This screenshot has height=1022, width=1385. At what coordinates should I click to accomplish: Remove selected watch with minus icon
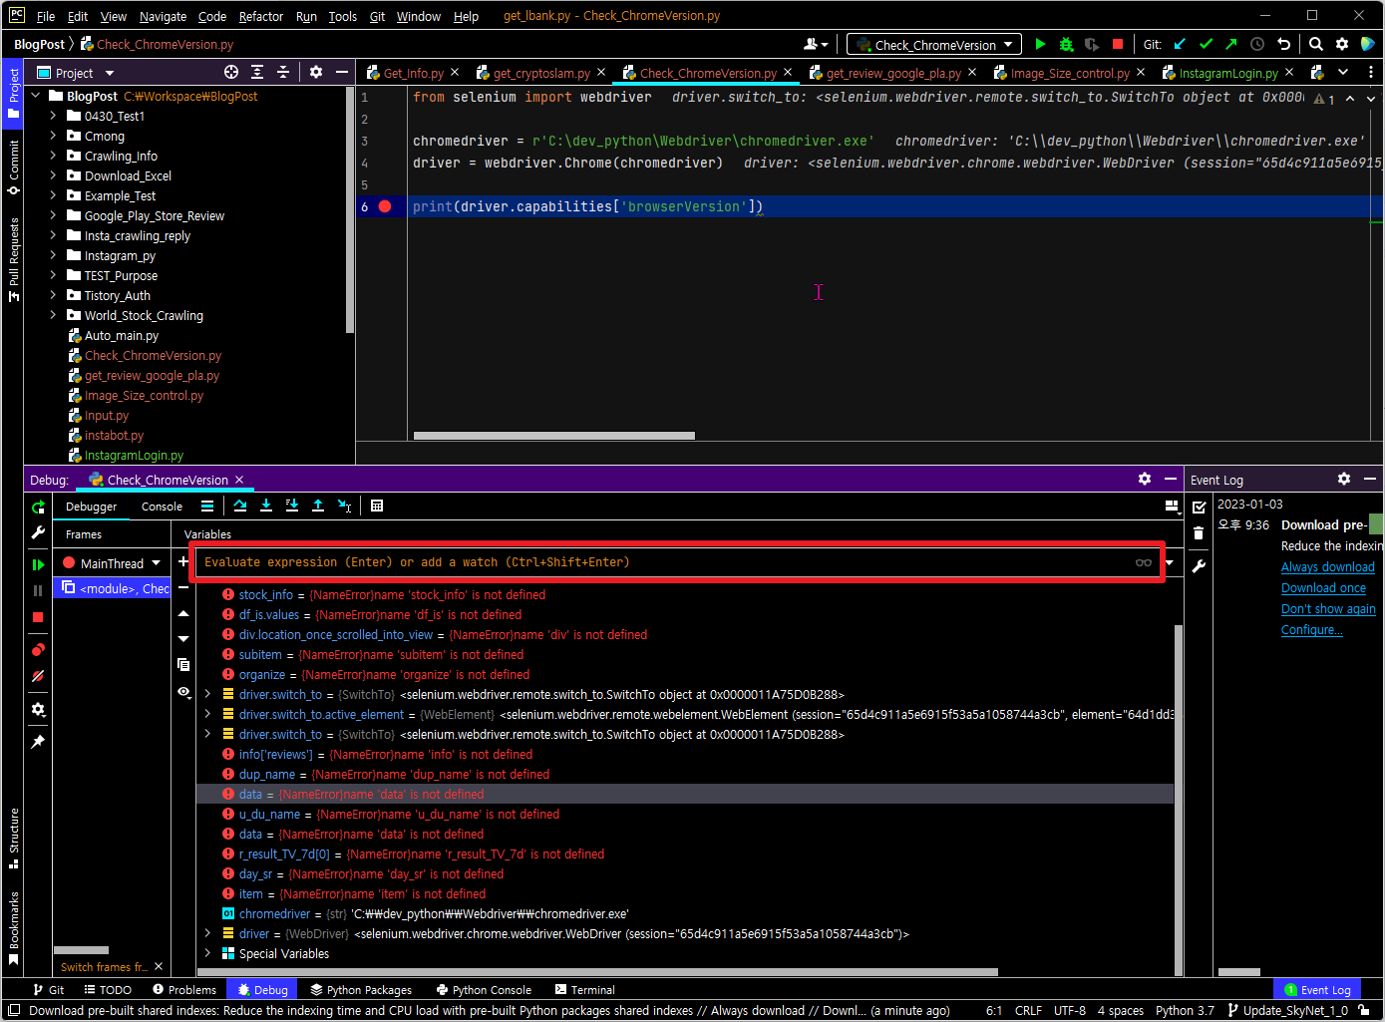coord(183,587)
